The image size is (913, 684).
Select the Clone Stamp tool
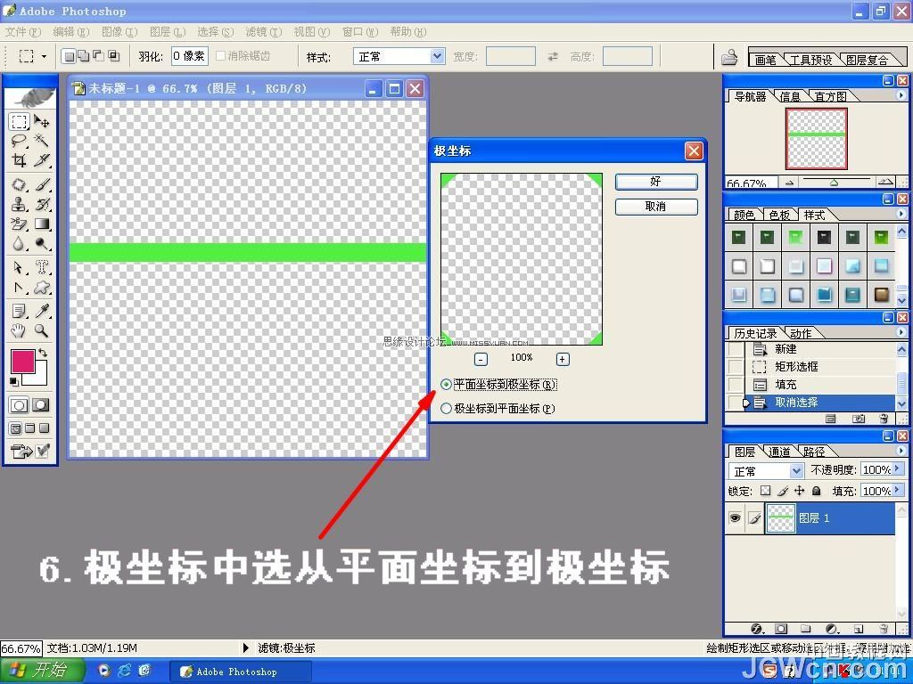(19, 204)
